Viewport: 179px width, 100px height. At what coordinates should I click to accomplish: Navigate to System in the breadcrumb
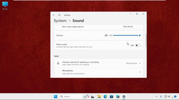(x=60, y=21)
